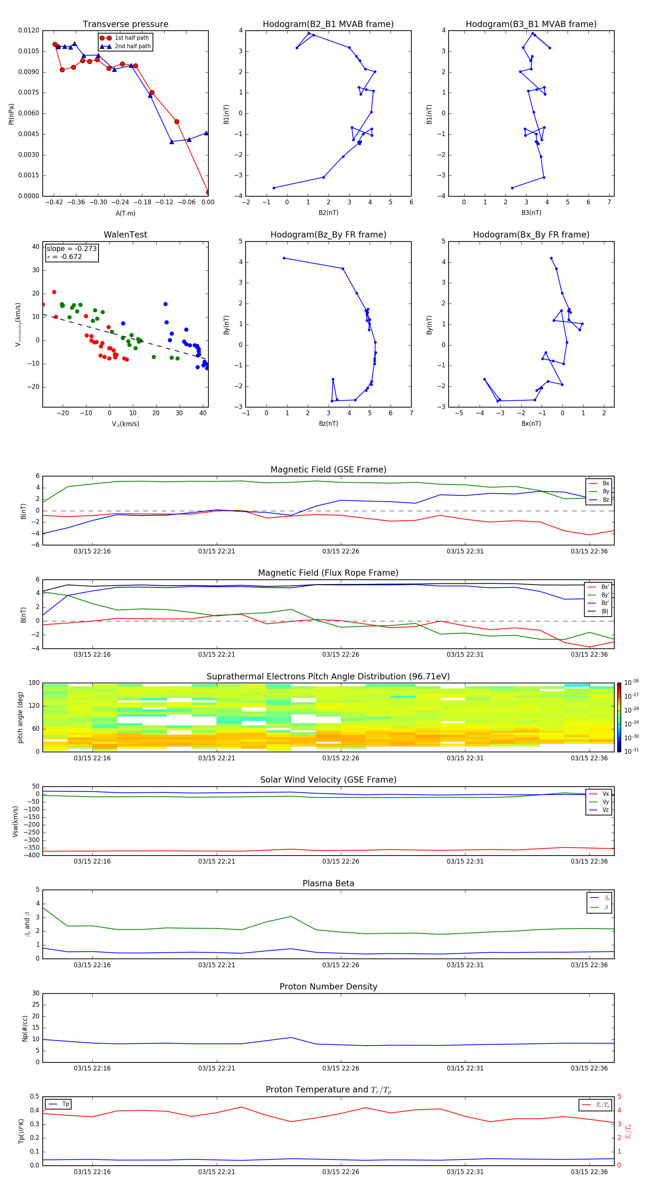Click the "Proton Number Density" title
The image size is (657, 1204).
328,987
